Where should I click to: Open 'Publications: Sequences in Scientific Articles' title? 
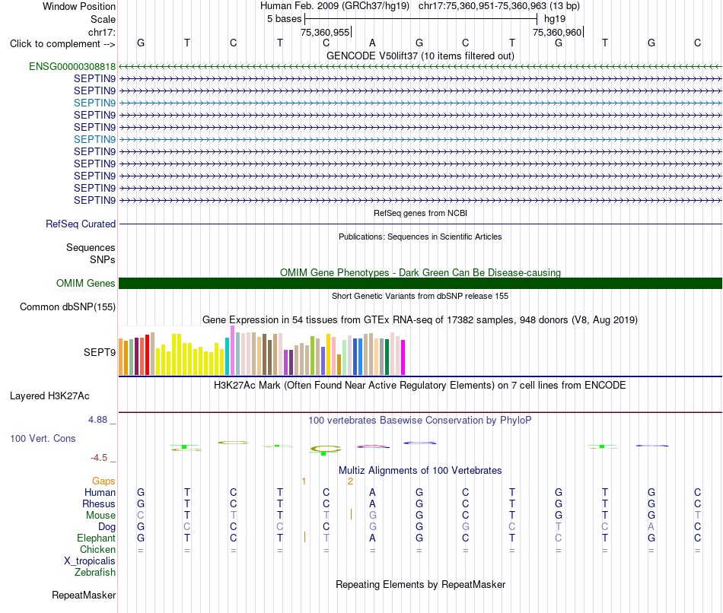tap(420, 237)
